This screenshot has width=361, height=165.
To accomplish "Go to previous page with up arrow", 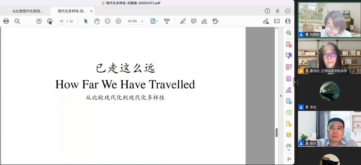I will click(x=39, y=21).
